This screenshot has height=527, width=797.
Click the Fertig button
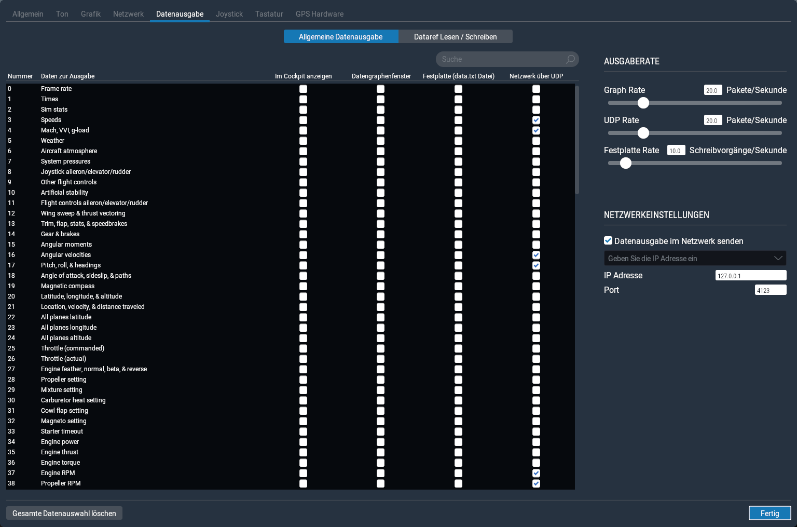pyautogui.click(x=770, y=513)
